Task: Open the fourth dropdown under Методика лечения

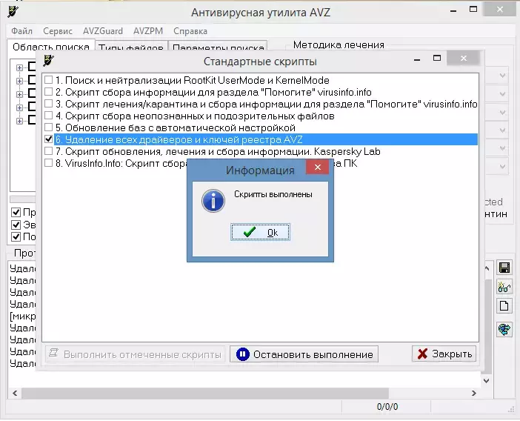Action: (502, 130)
